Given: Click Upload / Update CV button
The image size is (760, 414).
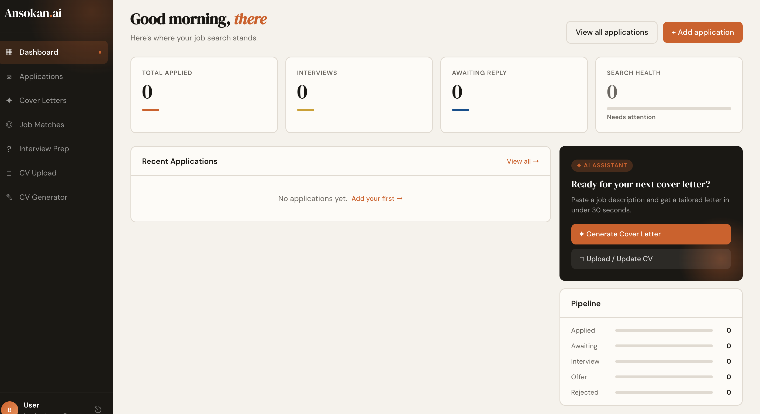Looking at the screenshot, I should (x=651, y=259).
